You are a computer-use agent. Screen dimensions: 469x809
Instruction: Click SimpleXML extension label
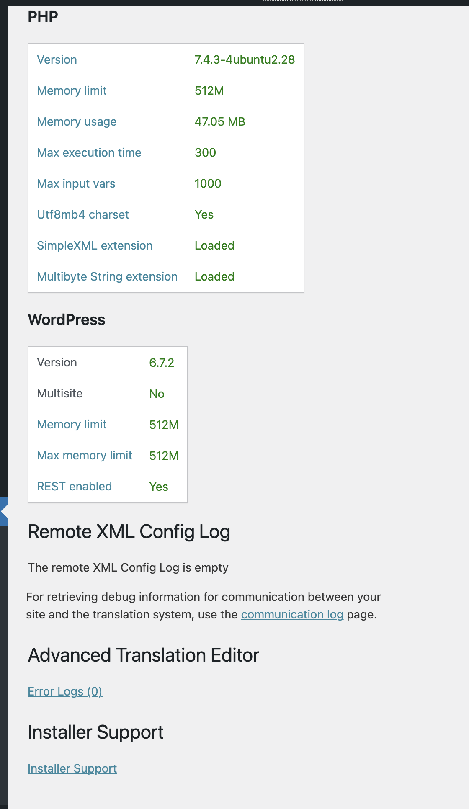(95, 245)
